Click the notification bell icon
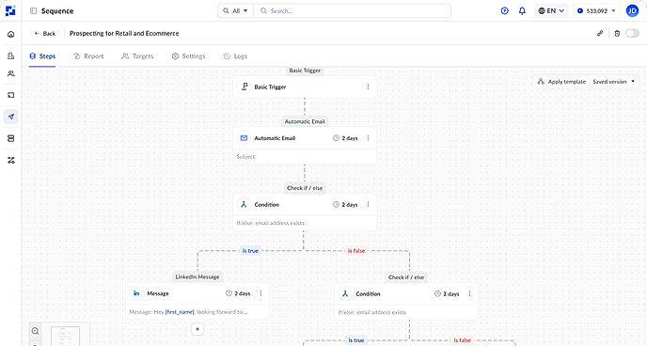 pyautogui.click(x=522, y=10)
